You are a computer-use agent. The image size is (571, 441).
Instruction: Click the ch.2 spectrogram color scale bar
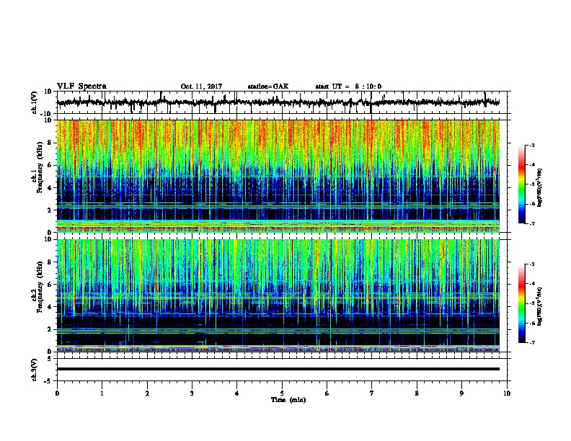522,303
